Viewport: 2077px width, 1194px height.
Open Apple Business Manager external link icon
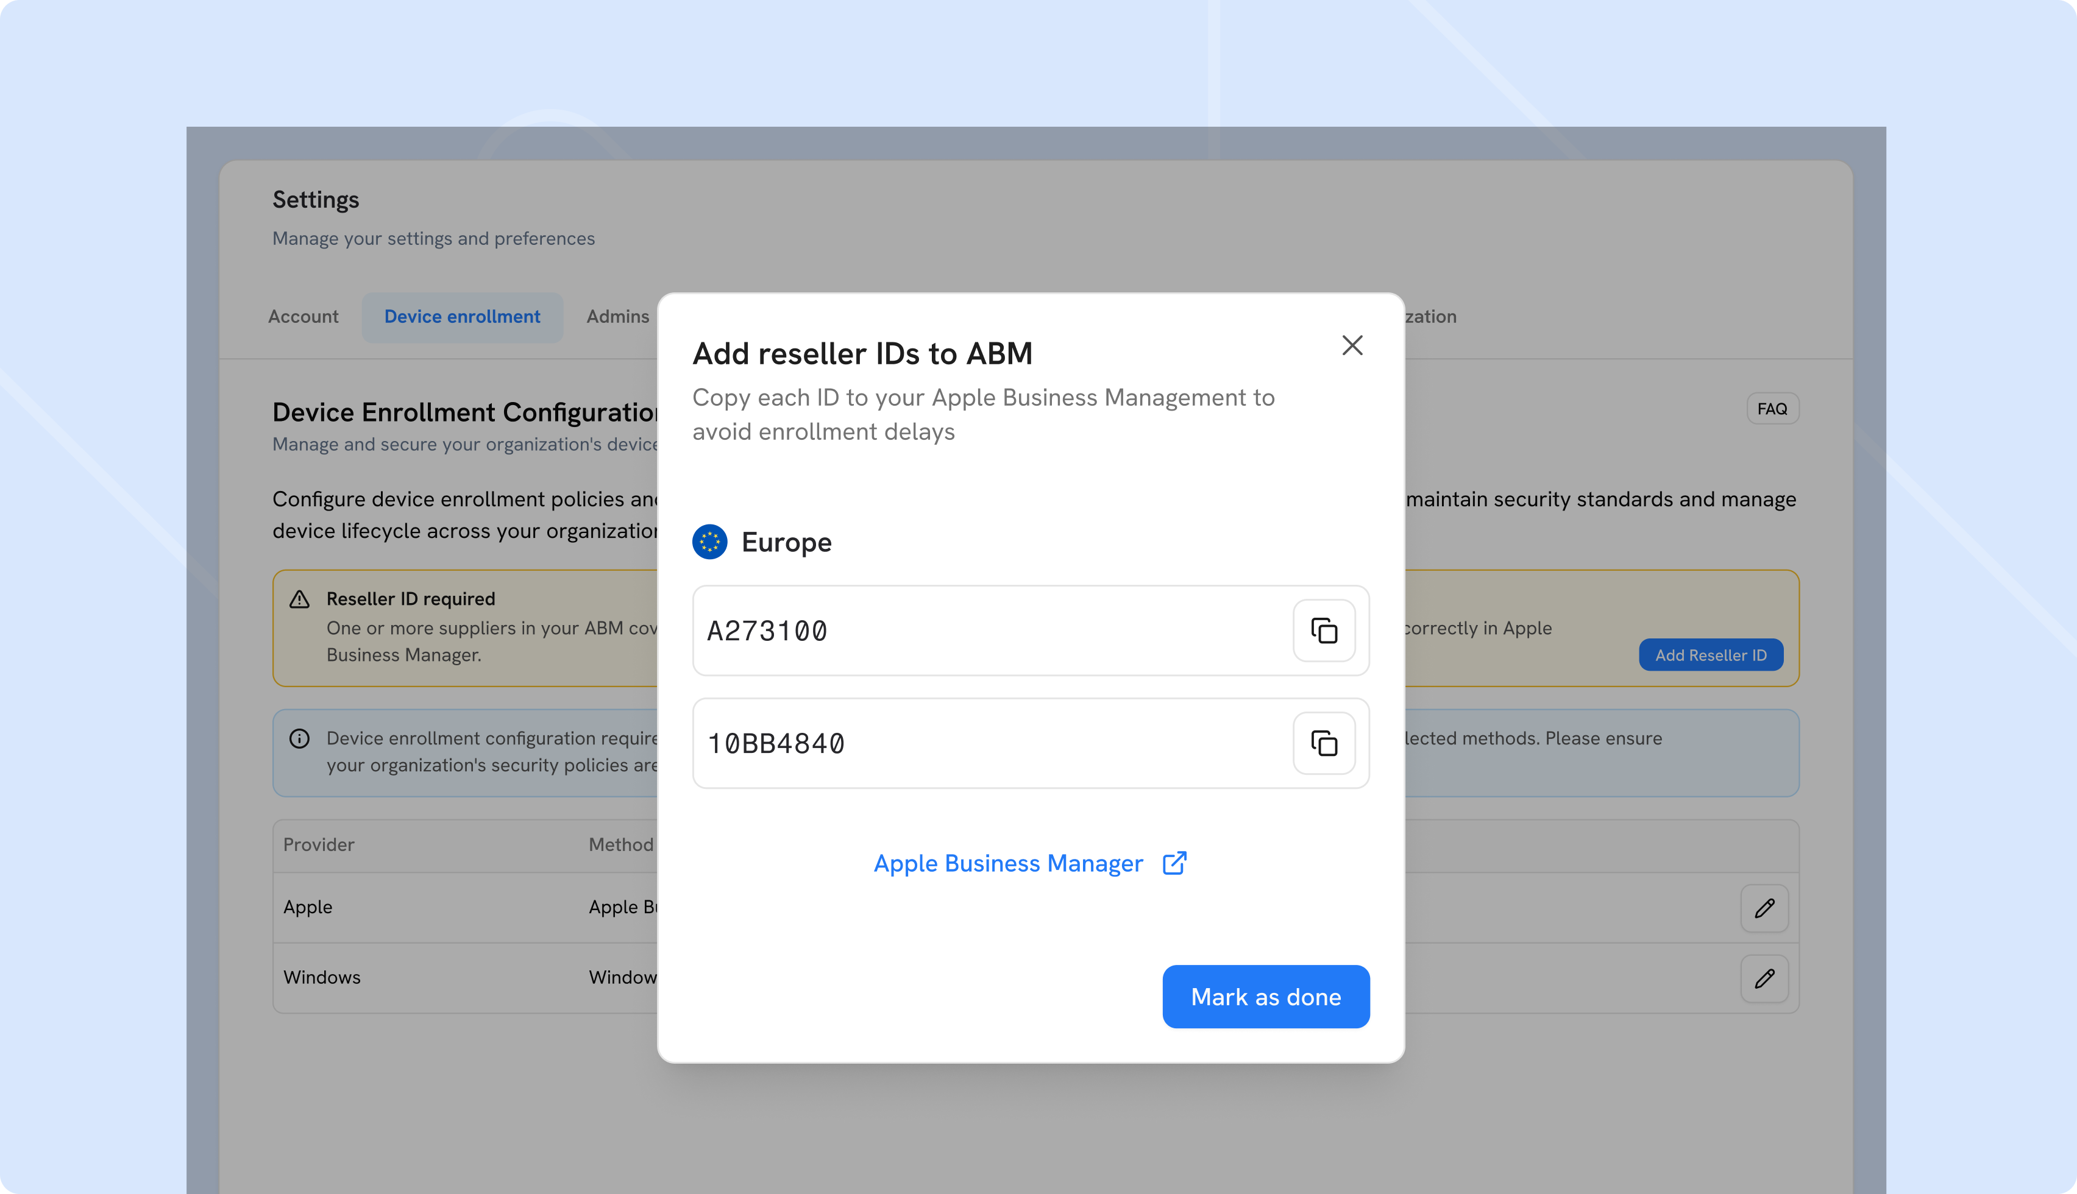click(x=1174, y=863)
